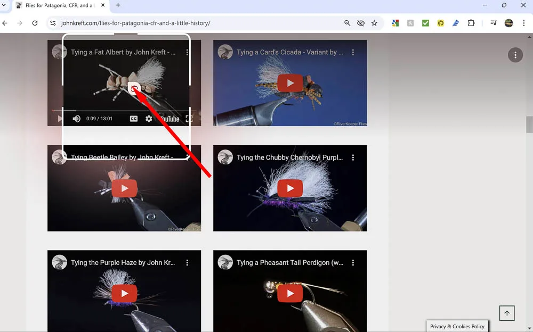
Task: Click Pheasant Tail Perdigon channel avatar
Action: click(225, 262)
